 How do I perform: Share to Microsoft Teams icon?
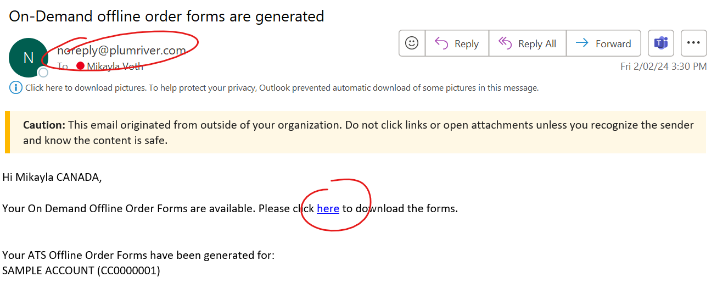point(660,43)
